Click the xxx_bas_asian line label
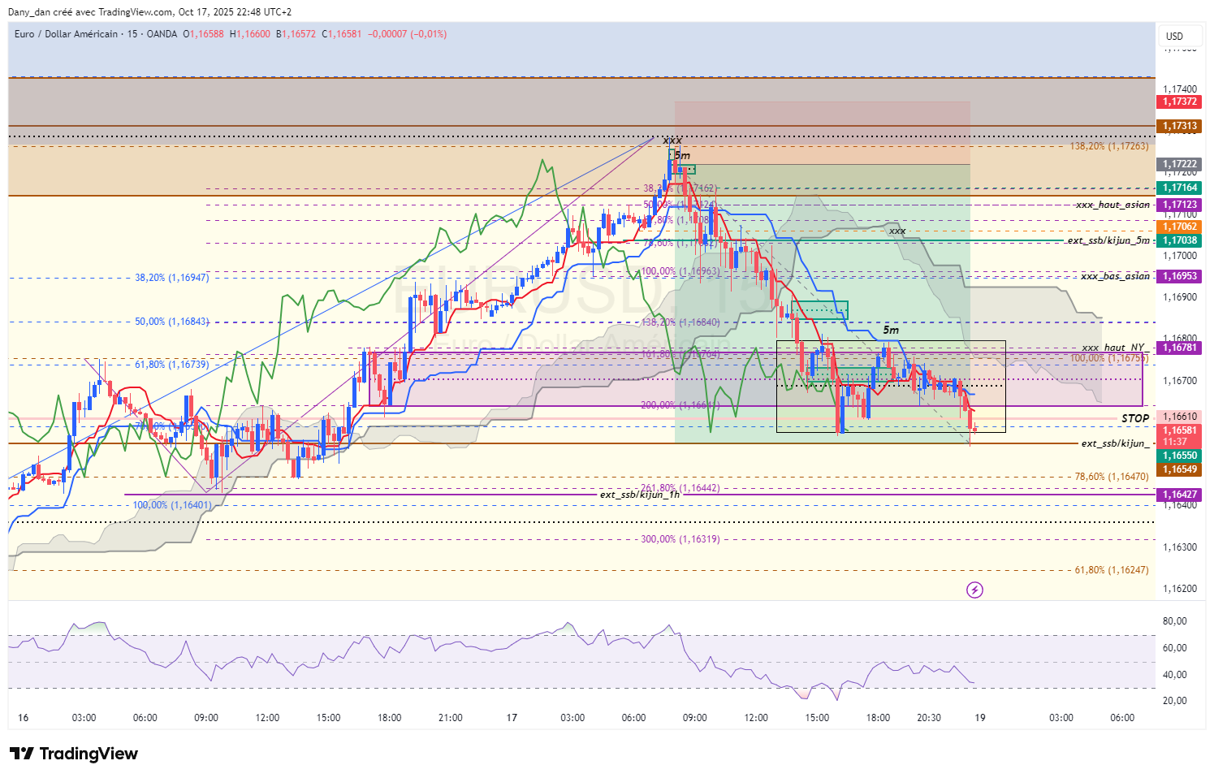The width and height of the screenshot is (1214, 778). click(1115, 276)
